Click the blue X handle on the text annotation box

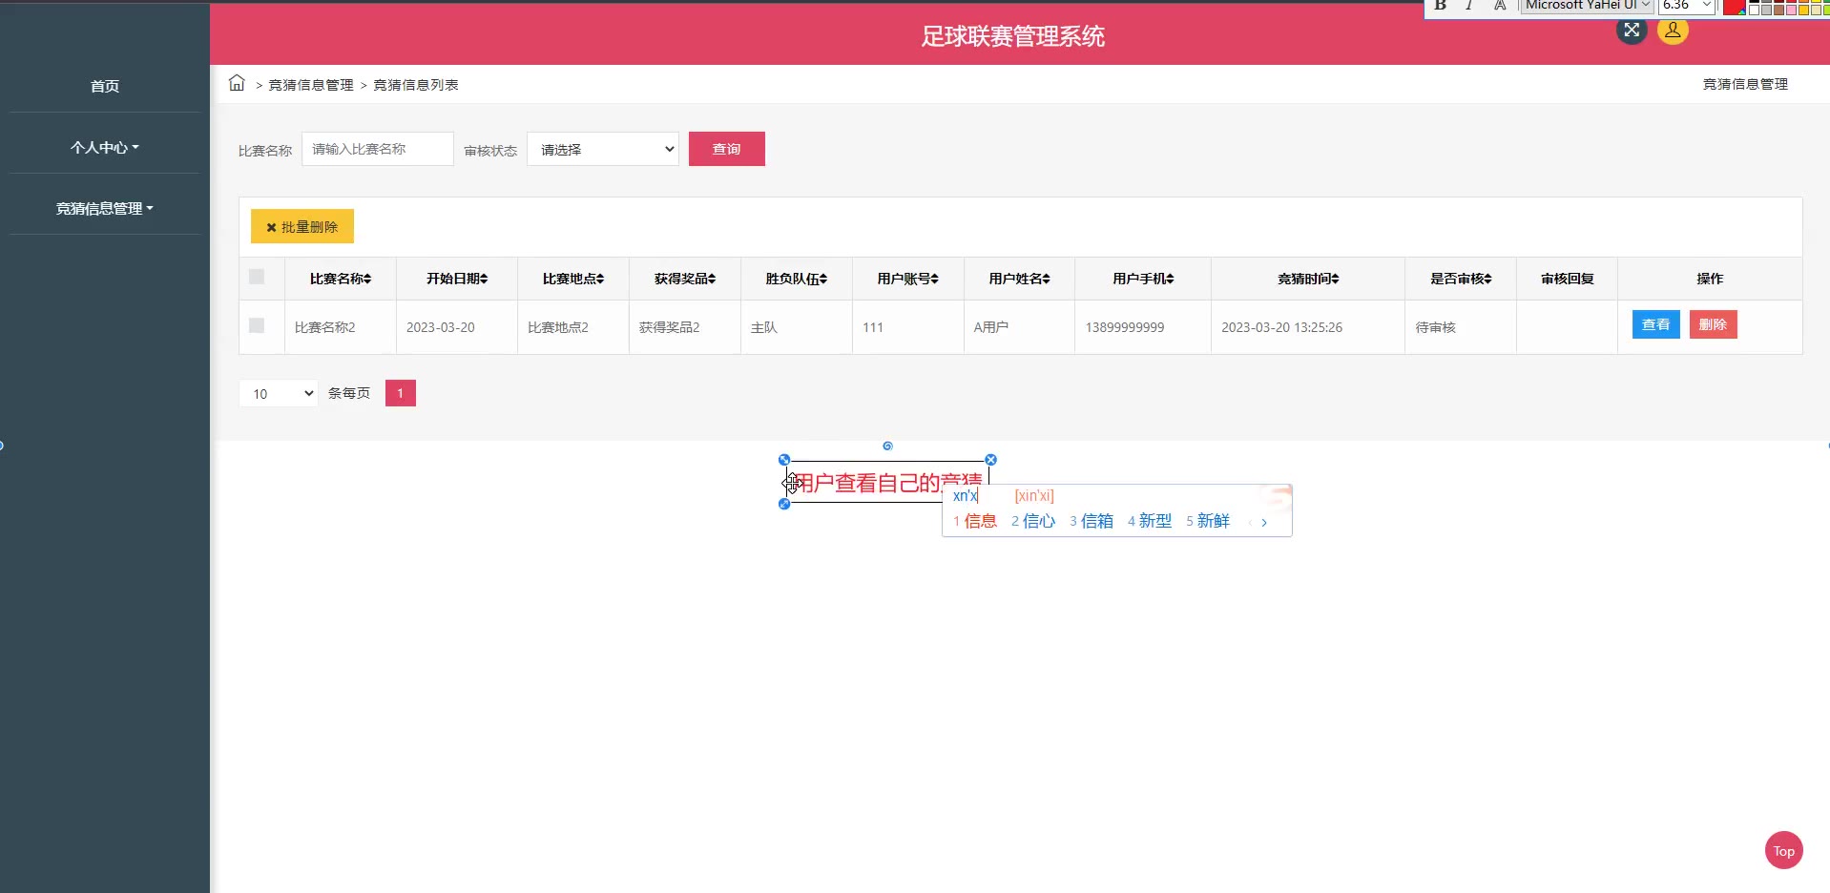[x=990, y=460]
